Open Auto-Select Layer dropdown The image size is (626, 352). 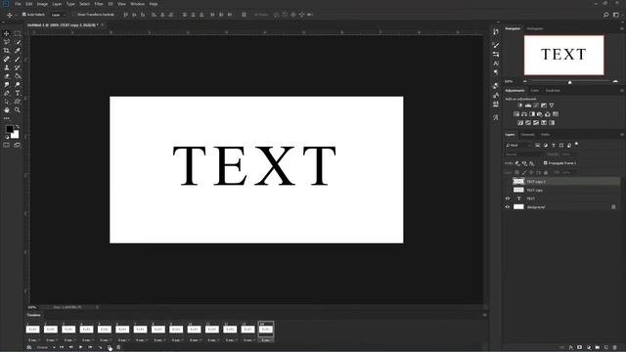tap(59, 15)
